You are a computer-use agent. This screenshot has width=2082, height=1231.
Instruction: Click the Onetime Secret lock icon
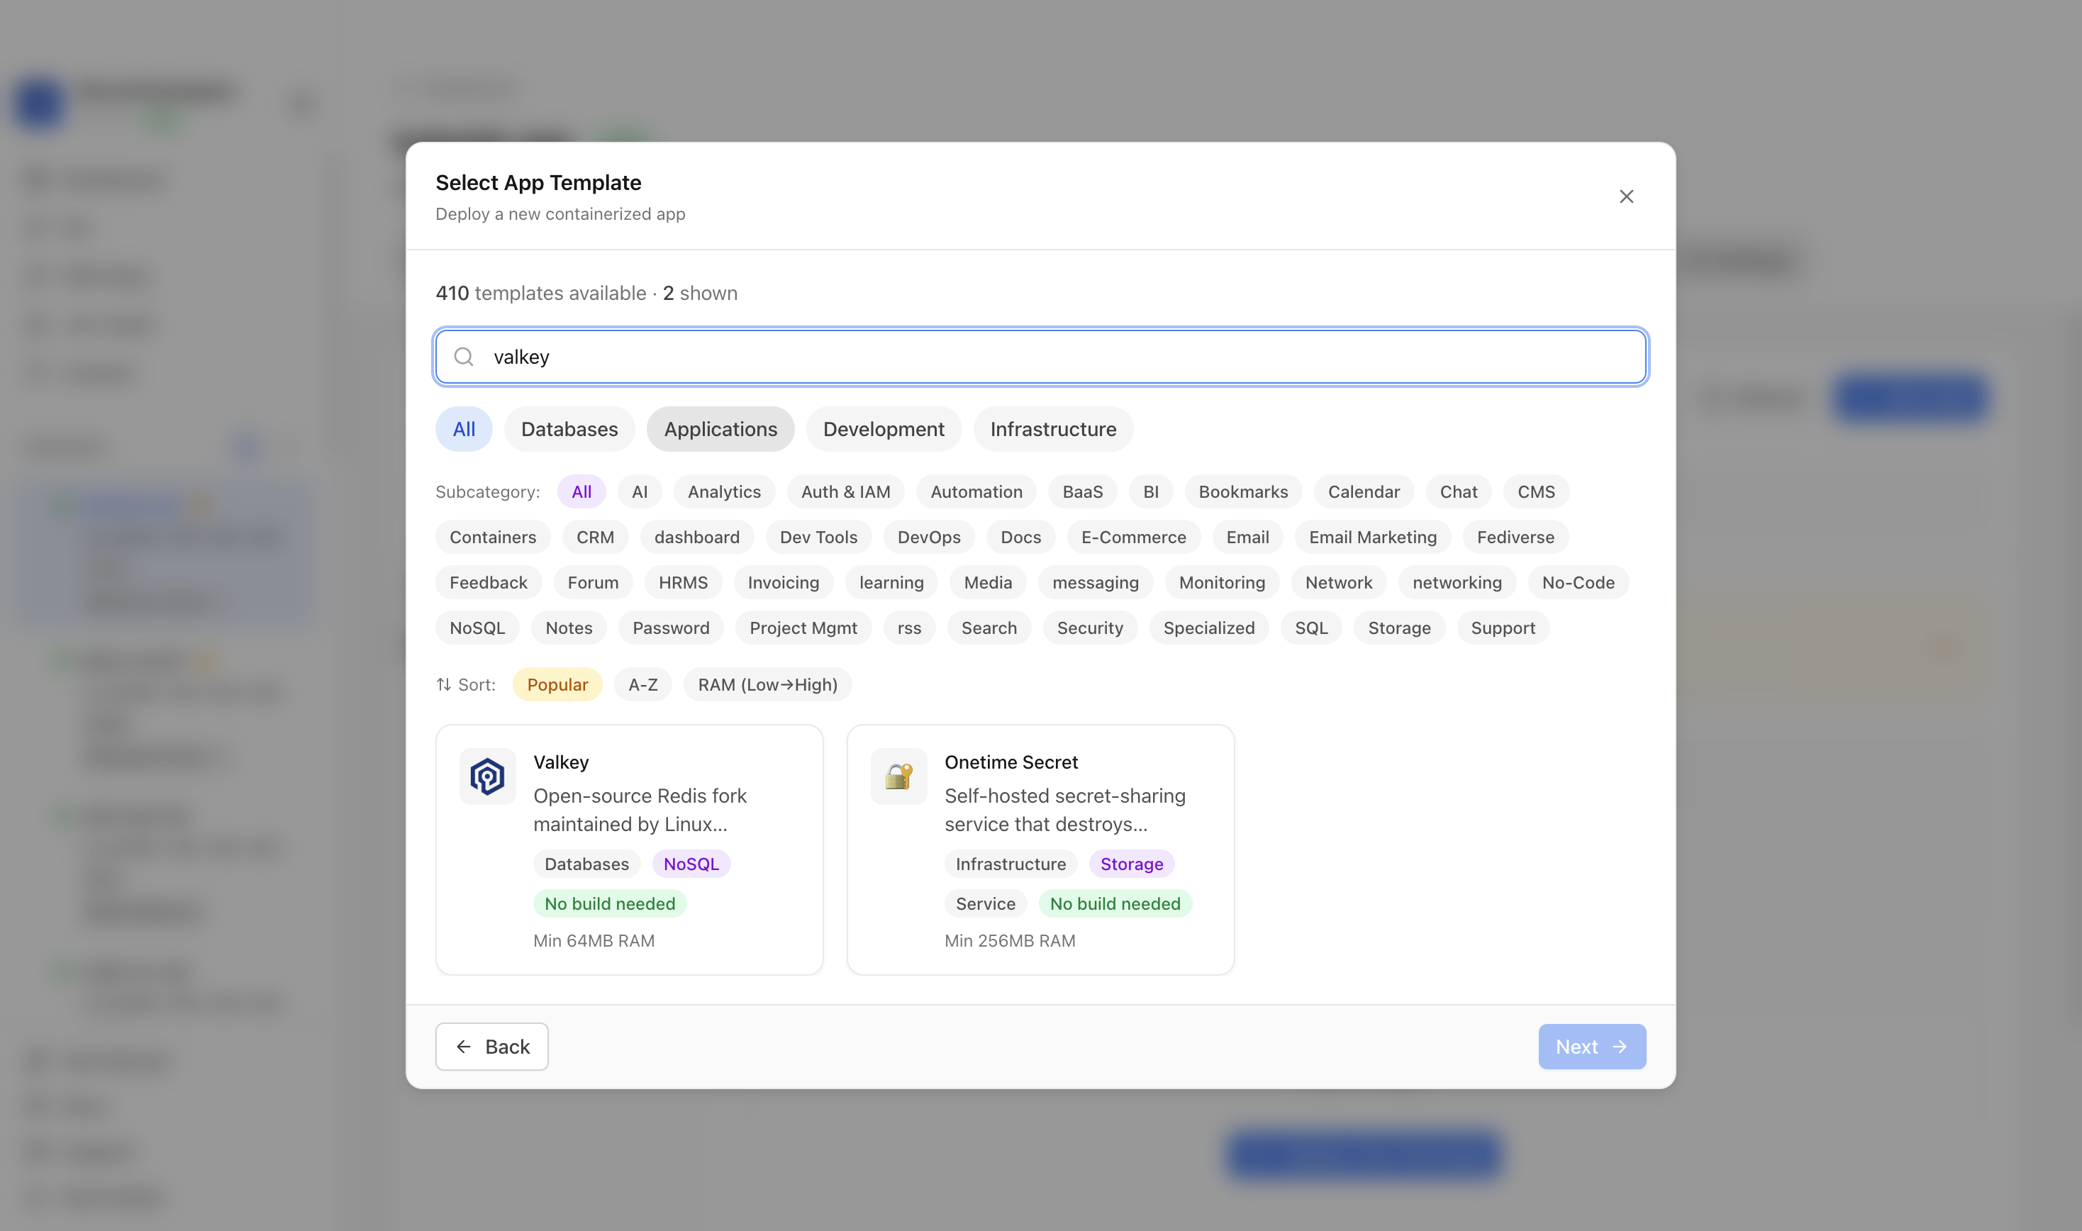[x=898, y=776]
